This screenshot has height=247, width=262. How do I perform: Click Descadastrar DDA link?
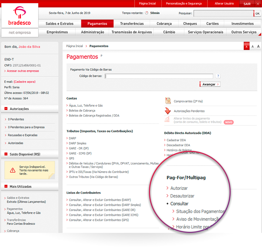(x=178, y=145)
